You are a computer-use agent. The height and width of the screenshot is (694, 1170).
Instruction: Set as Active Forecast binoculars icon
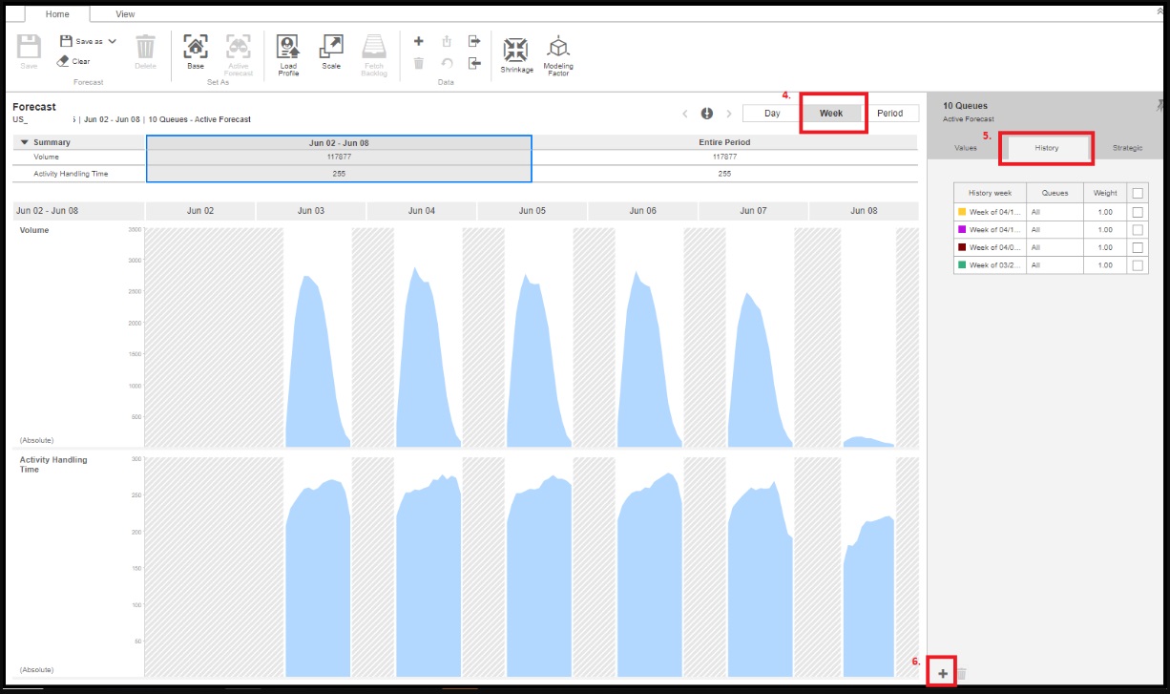point(238,47)
